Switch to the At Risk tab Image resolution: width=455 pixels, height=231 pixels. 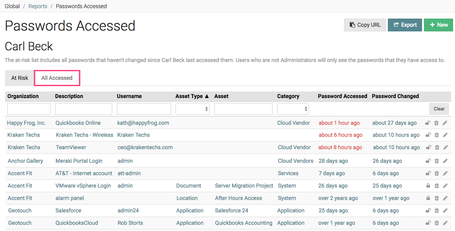[19, 78]
